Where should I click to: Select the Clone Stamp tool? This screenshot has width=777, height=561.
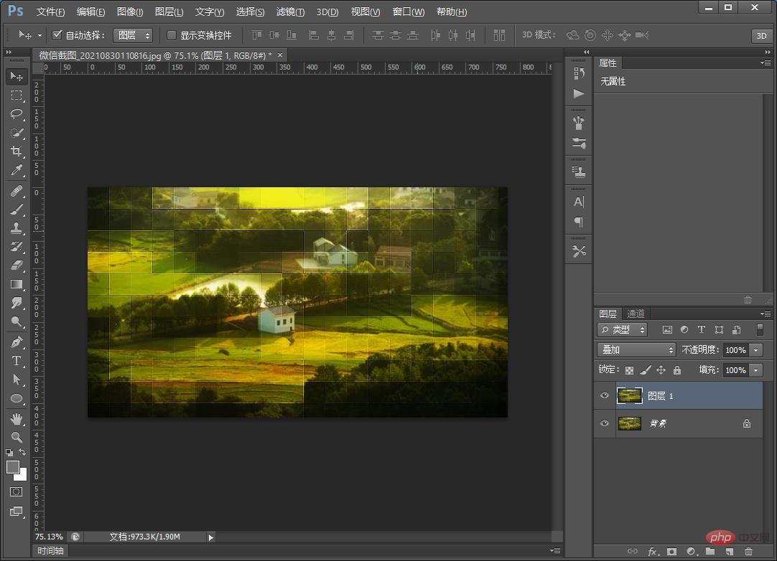point(17,228)
